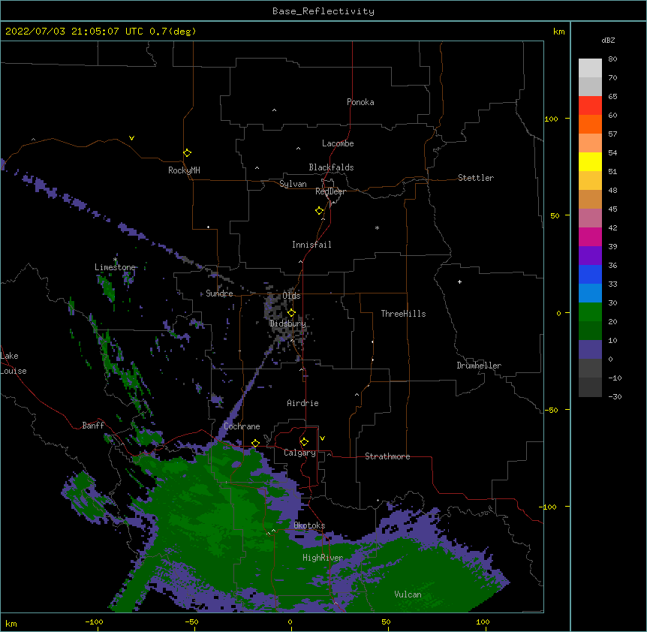Click the white 80 dBZ legend swatch
Image resolution: width=647 pixels, height=632 pixels.
point(590,68)
